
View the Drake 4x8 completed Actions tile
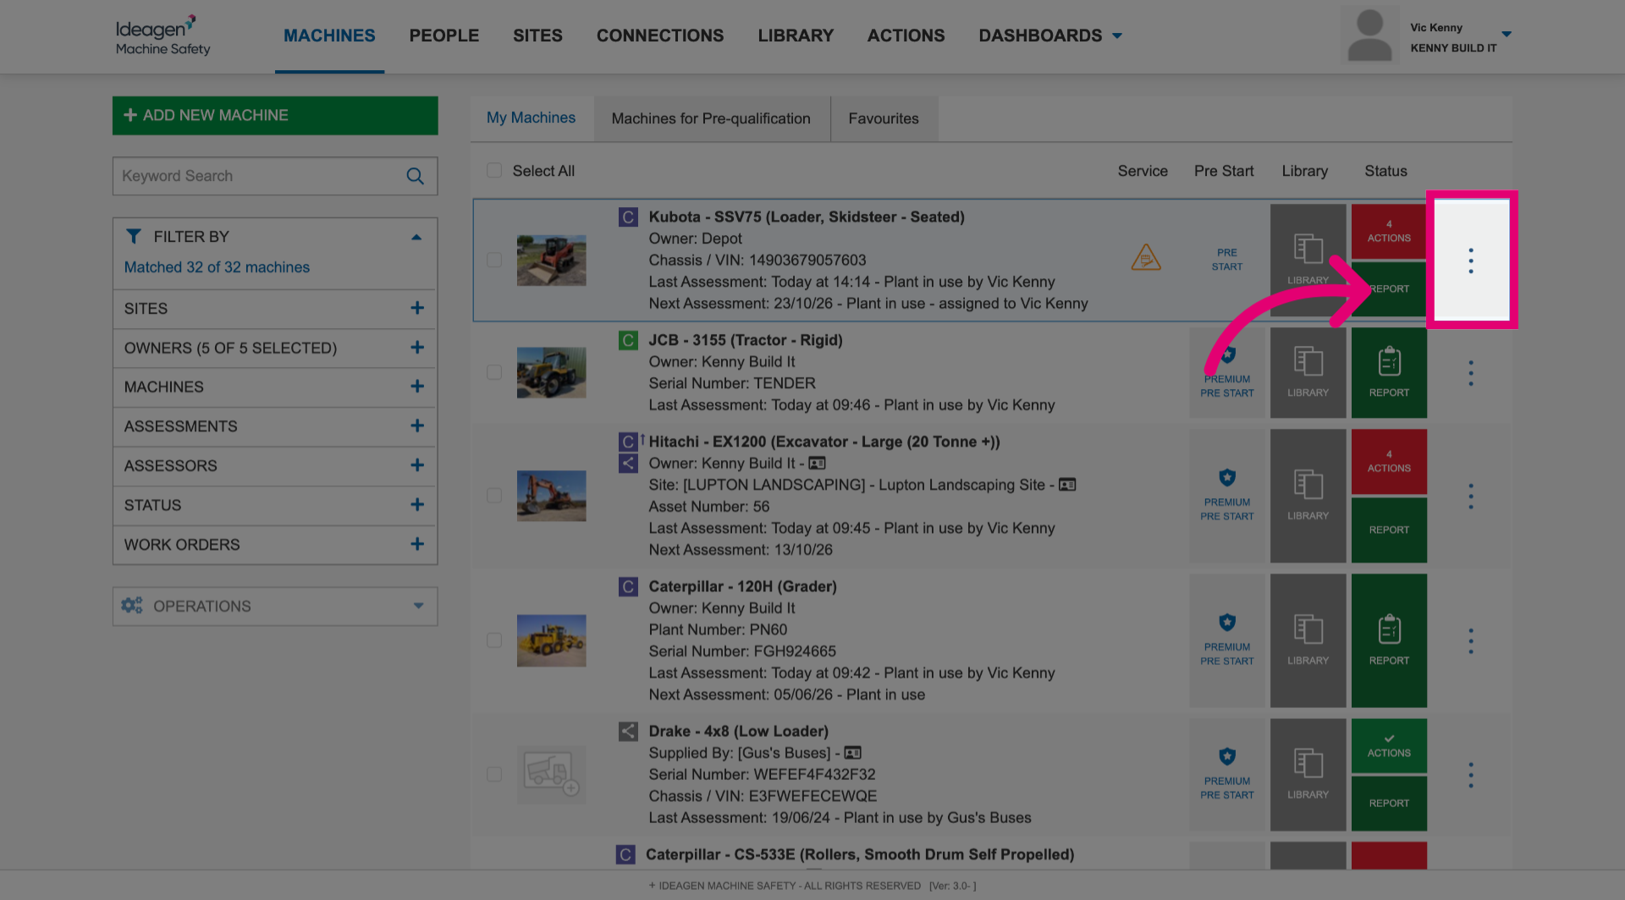click(1389, 745)
